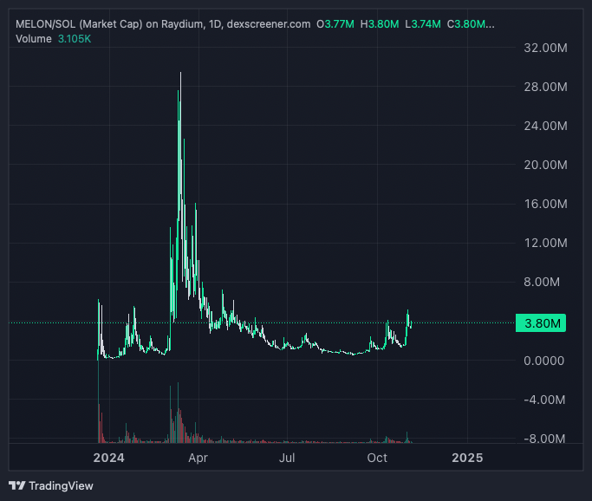Viewport: 592px width, 501px height.
Task: Click the 28.00M axis label
Action: point(545,87)
